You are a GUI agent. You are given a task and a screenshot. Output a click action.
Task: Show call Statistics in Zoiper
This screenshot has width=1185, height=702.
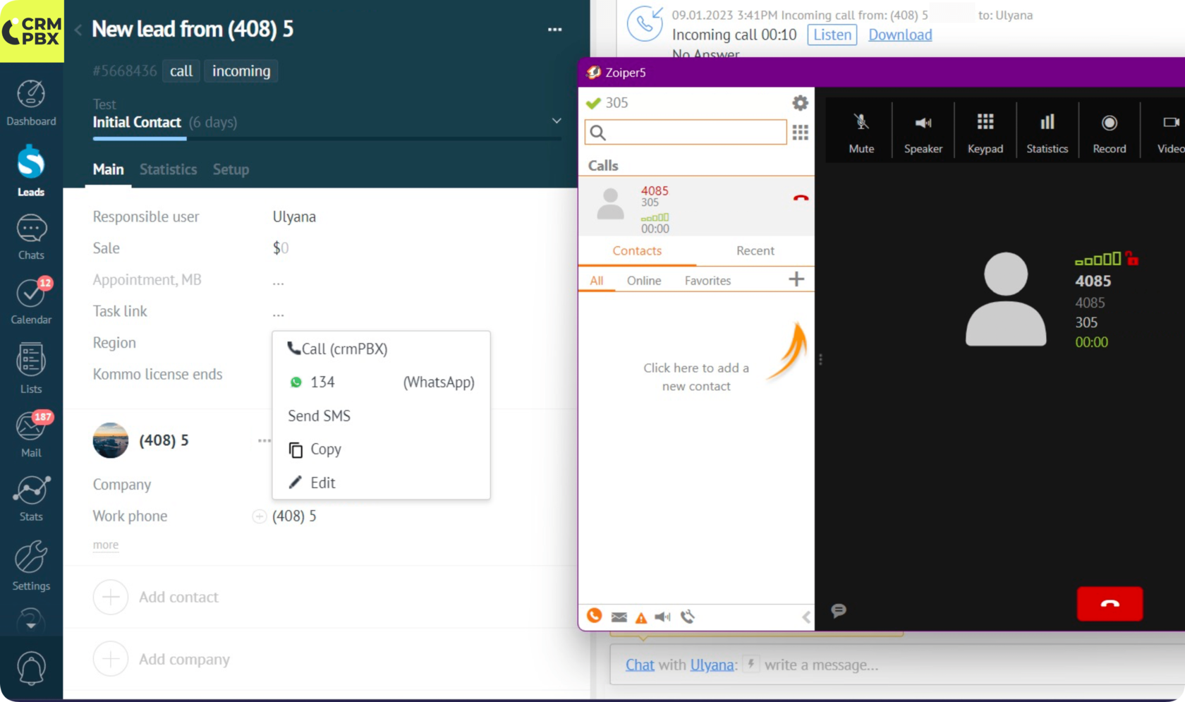tap(1047, 132)
